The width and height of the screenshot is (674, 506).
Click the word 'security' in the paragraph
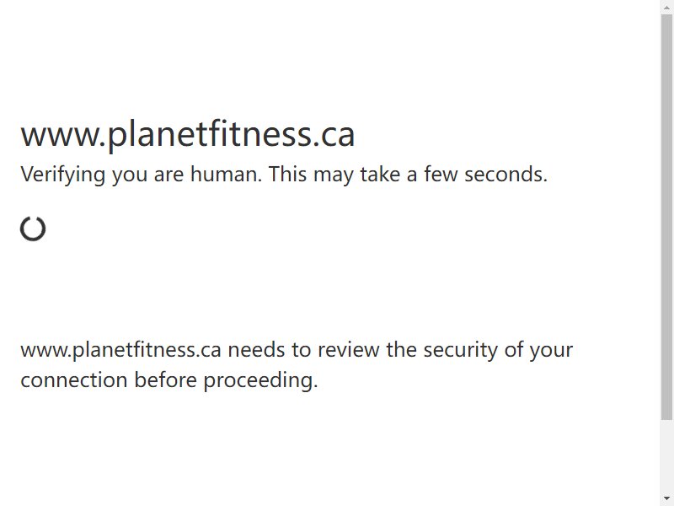click(461, 350)
